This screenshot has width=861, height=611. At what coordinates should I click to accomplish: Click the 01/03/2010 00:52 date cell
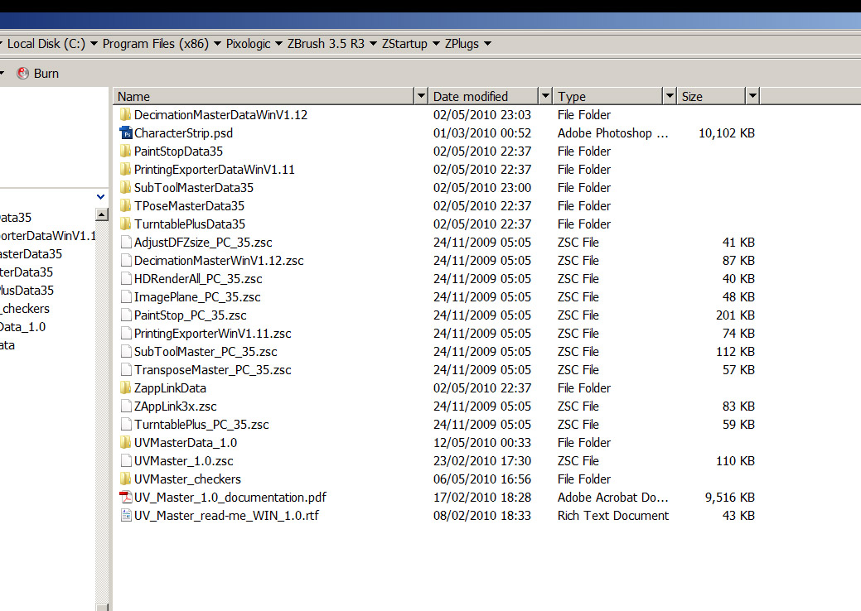[x=482, y=132]
